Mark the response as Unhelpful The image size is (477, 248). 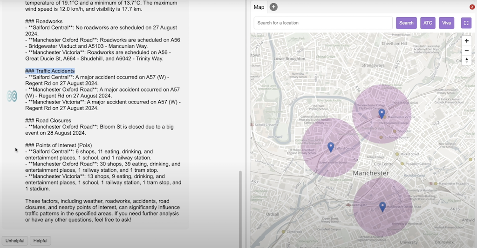click(15, 241)
